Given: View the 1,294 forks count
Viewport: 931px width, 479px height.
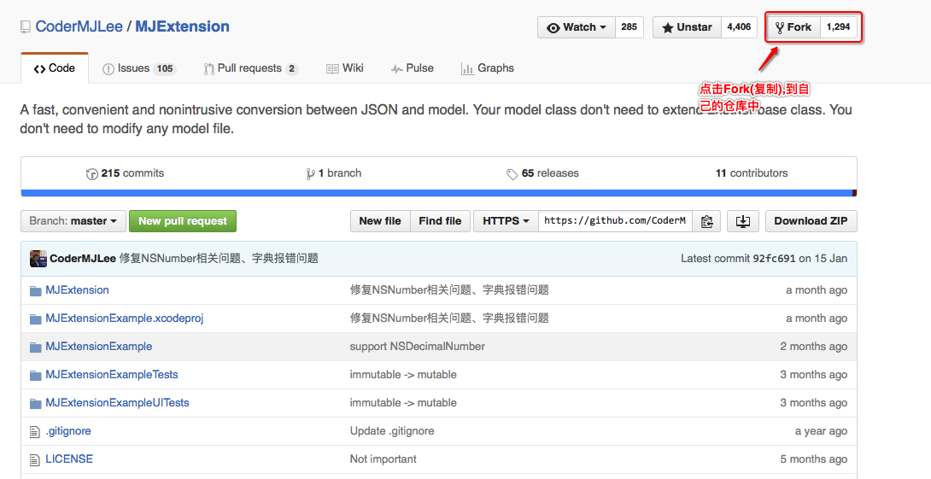Looking at the screenshot, I should (839, 27).
